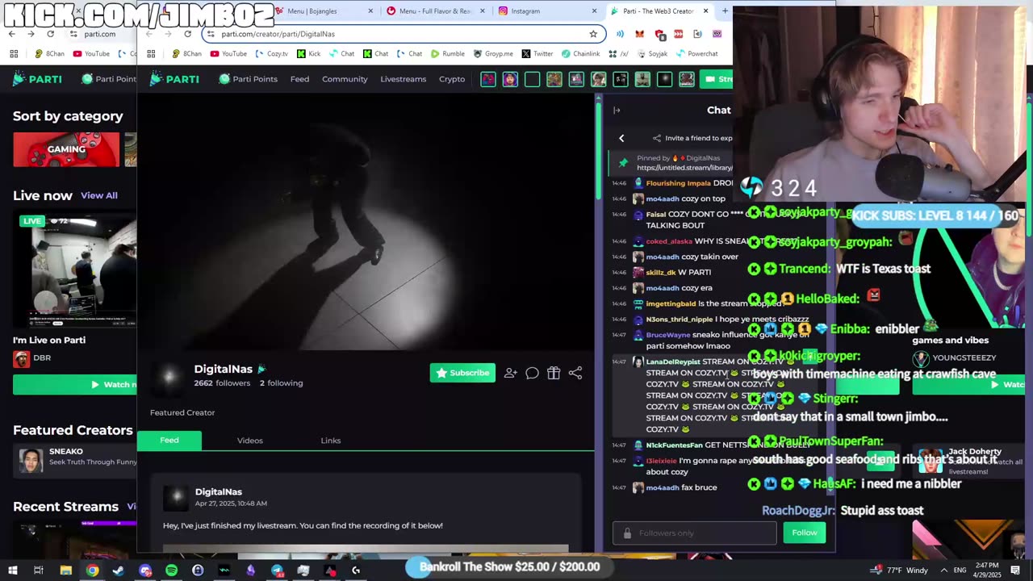Open the message bubble icon on DigitalNas profile
The image size is (1033, 581).
[532, 373]
